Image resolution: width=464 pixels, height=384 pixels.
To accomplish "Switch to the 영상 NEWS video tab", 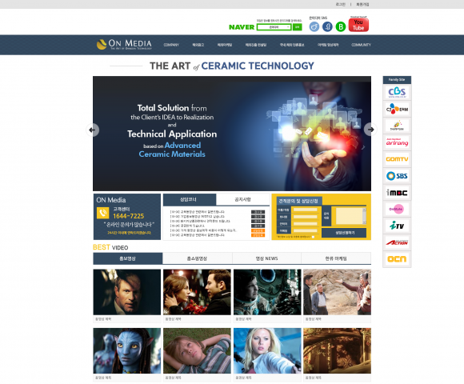I will point(266,258).
